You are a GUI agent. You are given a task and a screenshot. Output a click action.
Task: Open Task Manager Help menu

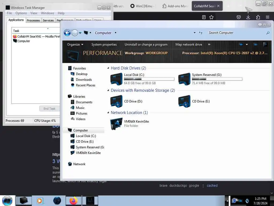tap(61, 13)
